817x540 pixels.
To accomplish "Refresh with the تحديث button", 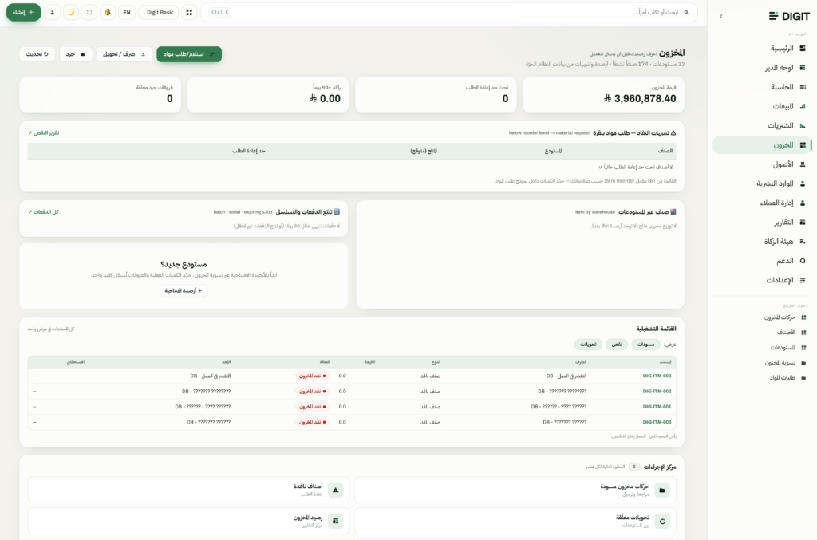I will point(37,54).
